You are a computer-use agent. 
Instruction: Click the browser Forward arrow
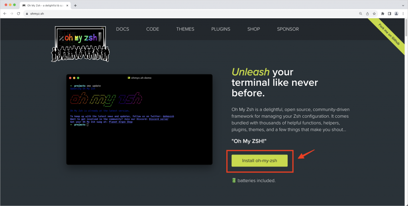[x=12, y=14]
